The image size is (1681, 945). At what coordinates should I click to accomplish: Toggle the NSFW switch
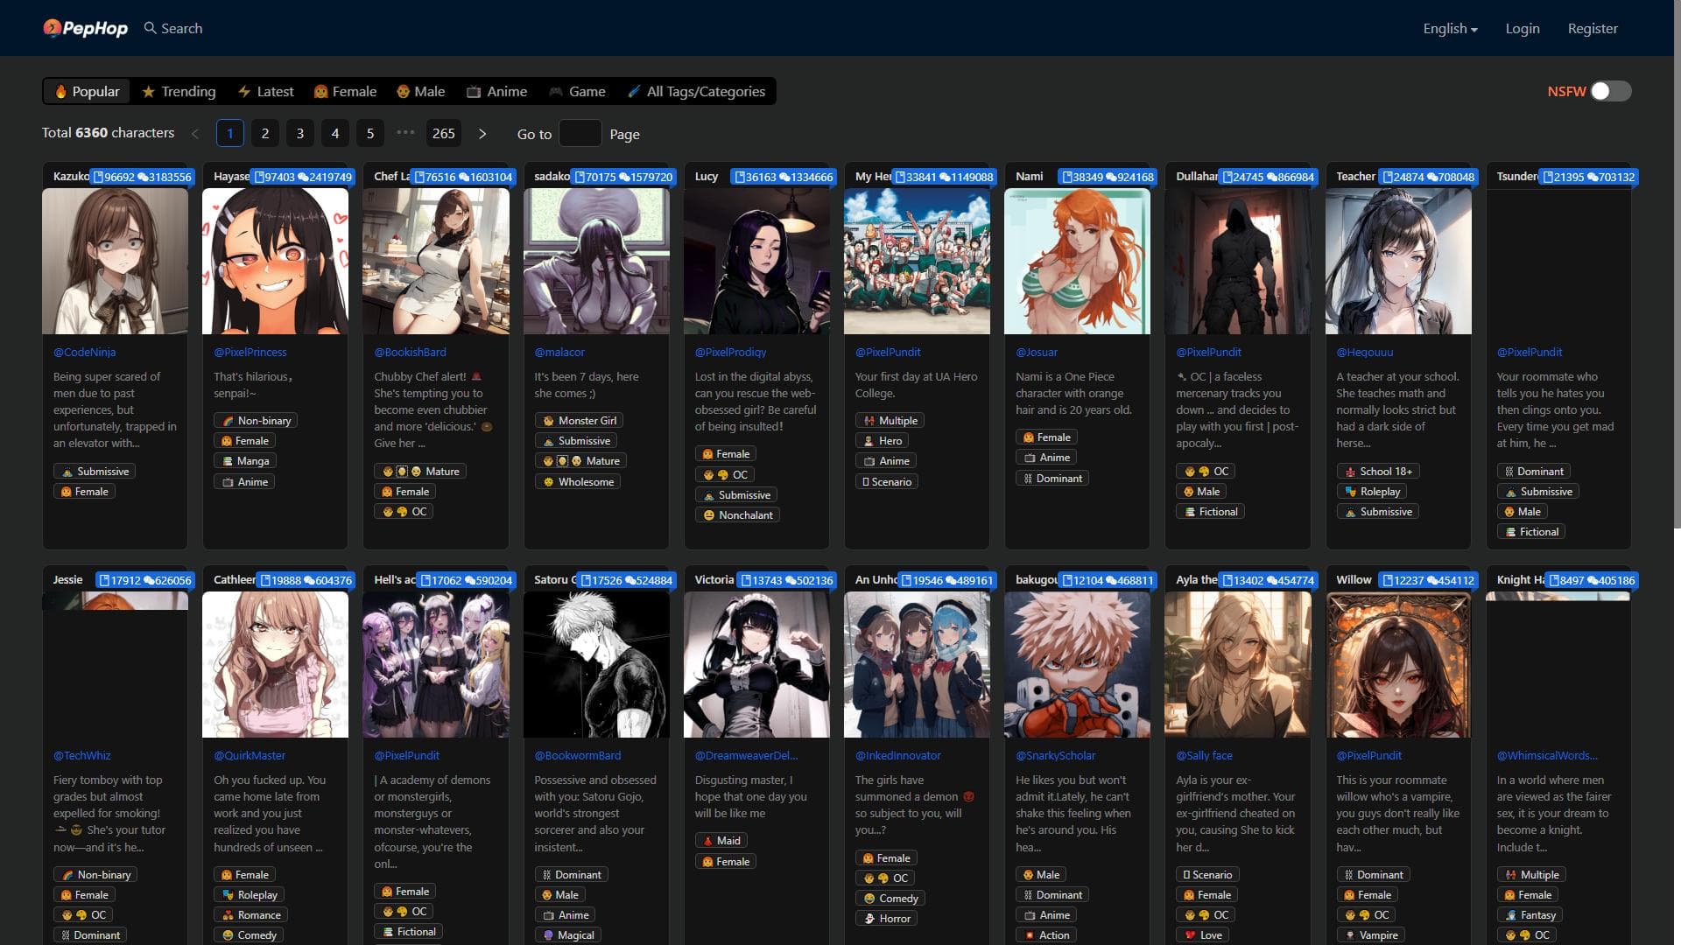[1611, 91]
